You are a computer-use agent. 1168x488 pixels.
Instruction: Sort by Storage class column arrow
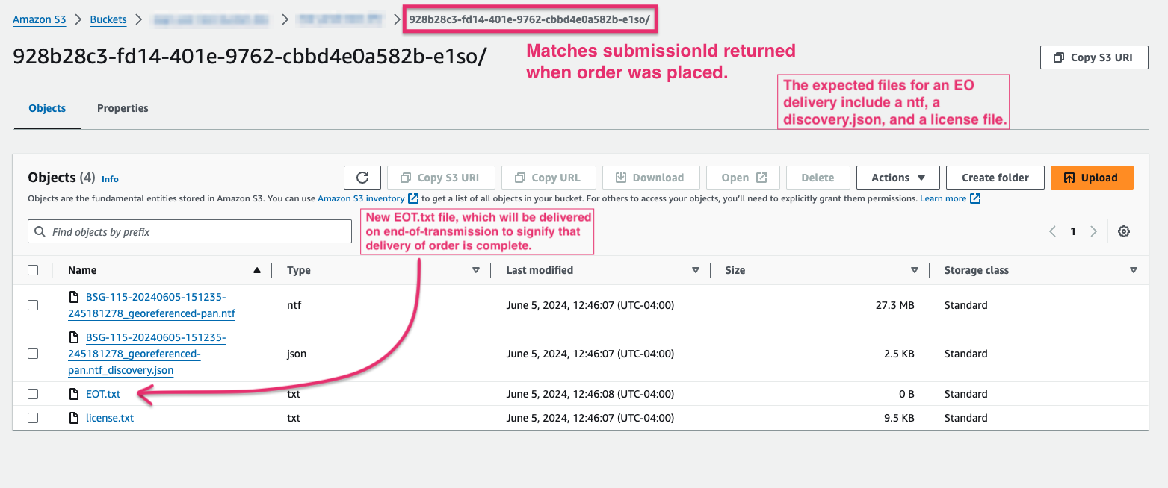tap(1134, 270)
